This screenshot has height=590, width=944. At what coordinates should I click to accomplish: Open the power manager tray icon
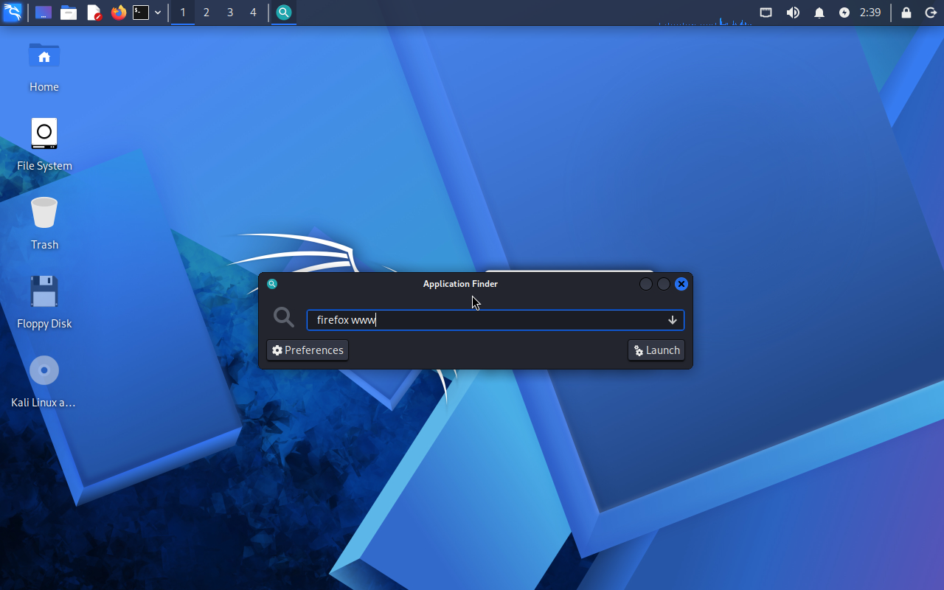844,13
